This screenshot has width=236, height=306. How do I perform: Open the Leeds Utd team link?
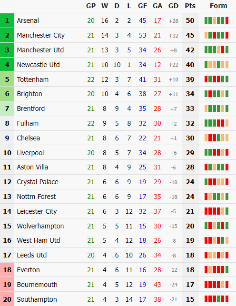(x=31, y=255)
